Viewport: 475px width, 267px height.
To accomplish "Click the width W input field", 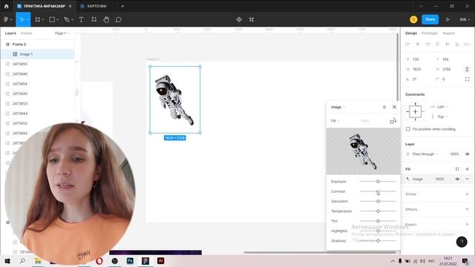I will click(x=419, y=69).
